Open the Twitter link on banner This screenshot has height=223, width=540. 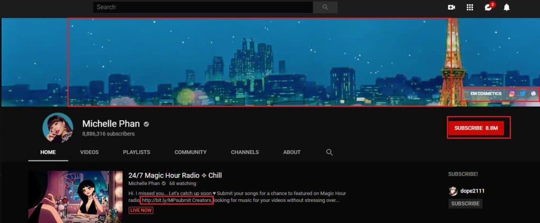coord(523,93)
